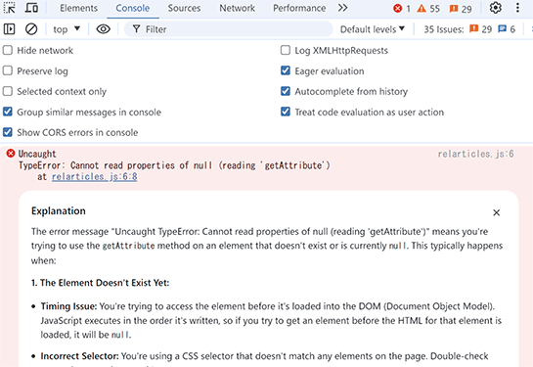Click the issues count 29 badge in tab bar
Screen dimensions: 533x367
pyautogui.click(x=461, y=9)
